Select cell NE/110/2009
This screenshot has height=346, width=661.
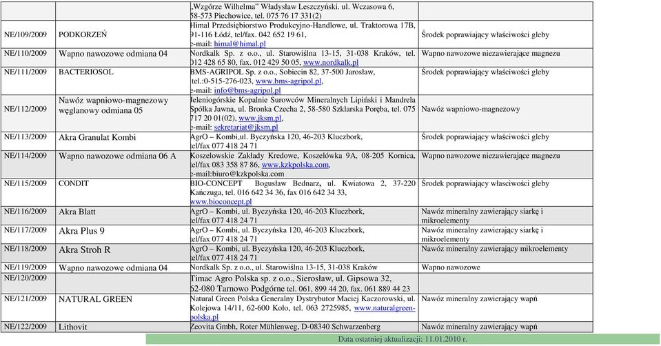(28, 58)
